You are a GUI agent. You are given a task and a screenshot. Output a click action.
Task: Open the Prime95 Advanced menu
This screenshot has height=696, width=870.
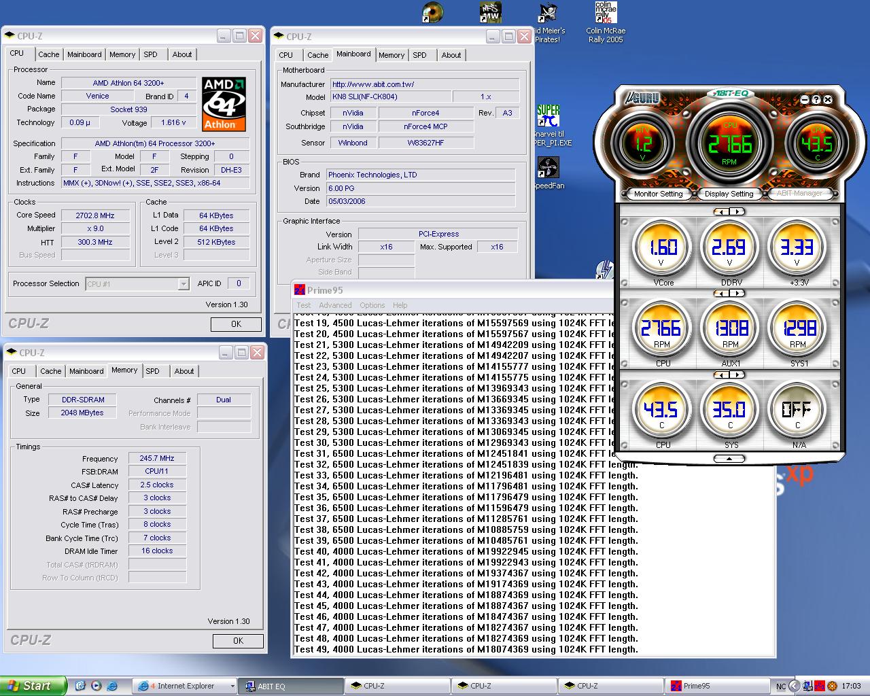tap(335, 305)
